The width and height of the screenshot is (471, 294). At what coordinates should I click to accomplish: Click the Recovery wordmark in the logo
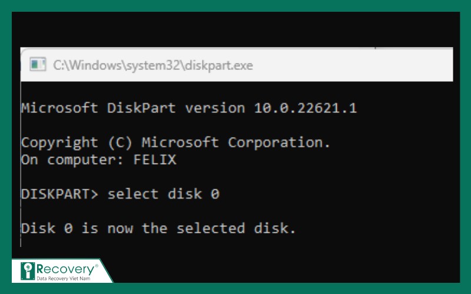coord(65,269)
